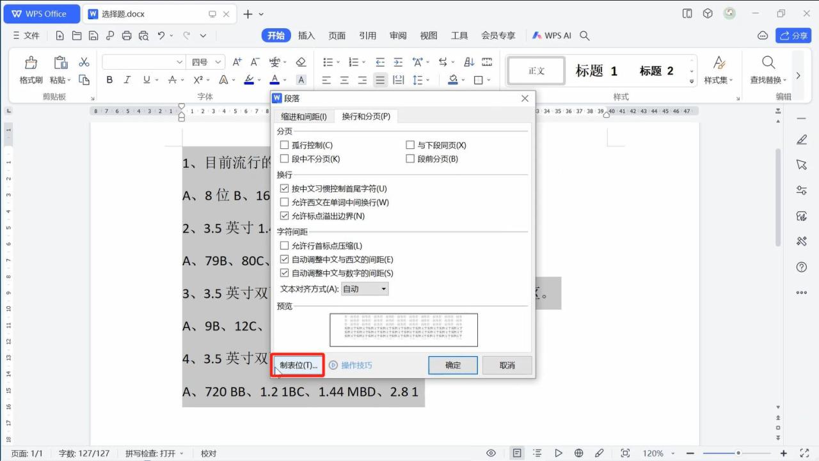
Task: Click the Format Painter (格式刷) tool
Action: click(31, 70)
